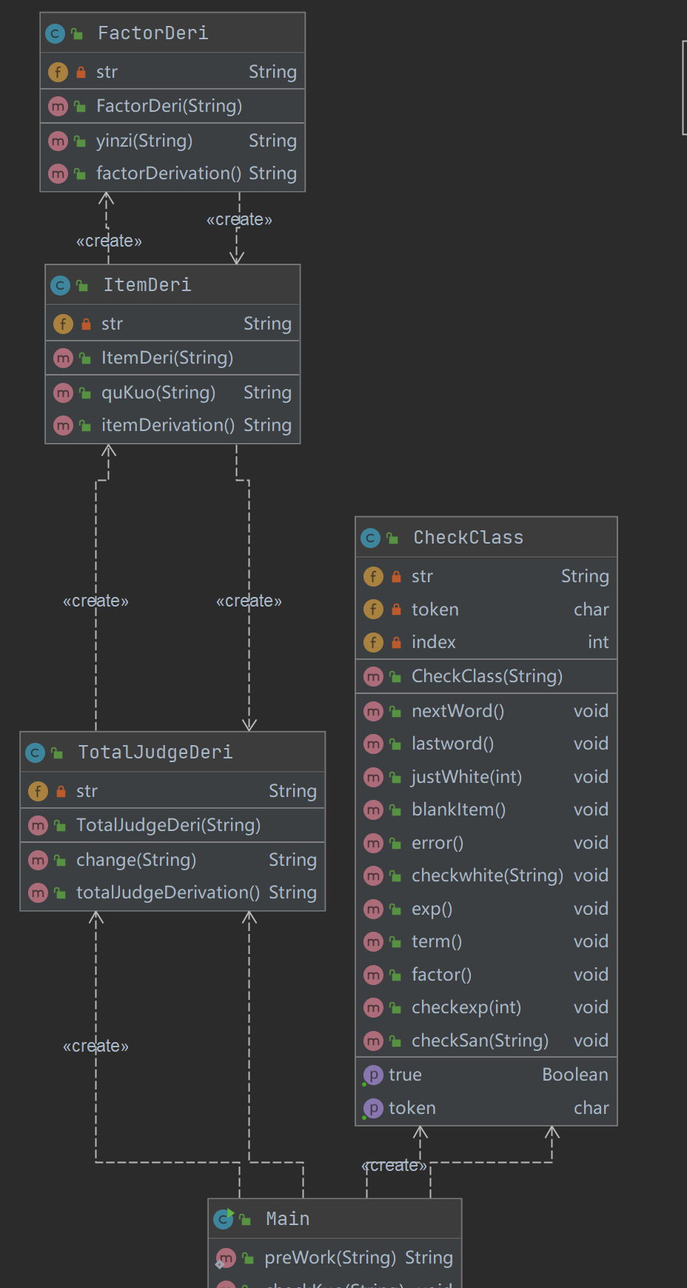Click the justWhite(int) method entry
This screenshot has height=1288, width=687.
tap(466, 777)
